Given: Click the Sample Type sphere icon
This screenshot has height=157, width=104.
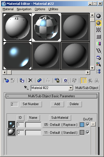Looking at the screenshot, I should 99,16.
